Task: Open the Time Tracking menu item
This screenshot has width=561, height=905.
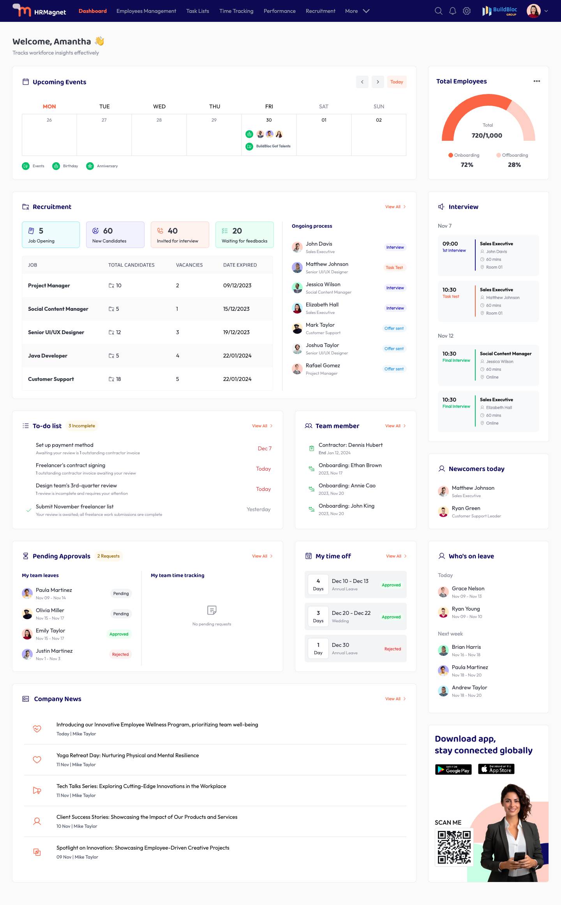Action: pos(236,11)
